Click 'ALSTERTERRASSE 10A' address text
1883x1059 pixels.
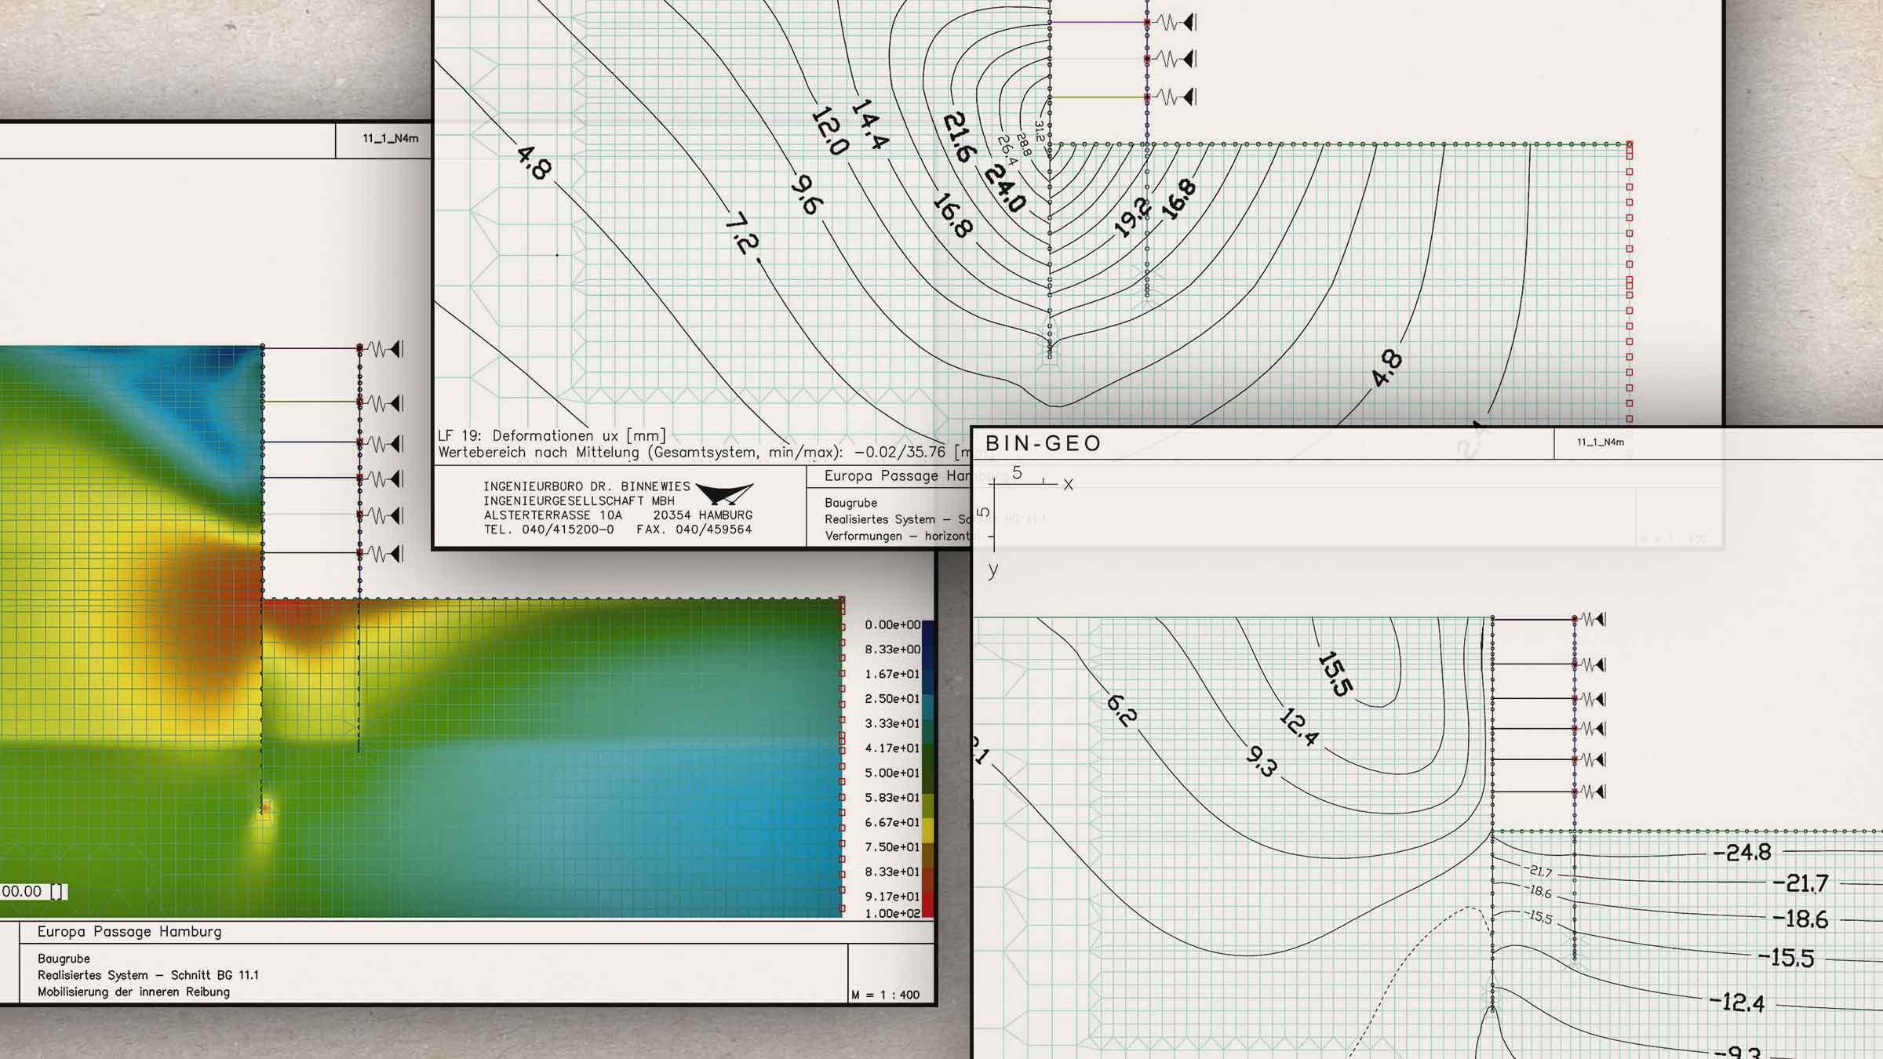pos(553,515)
